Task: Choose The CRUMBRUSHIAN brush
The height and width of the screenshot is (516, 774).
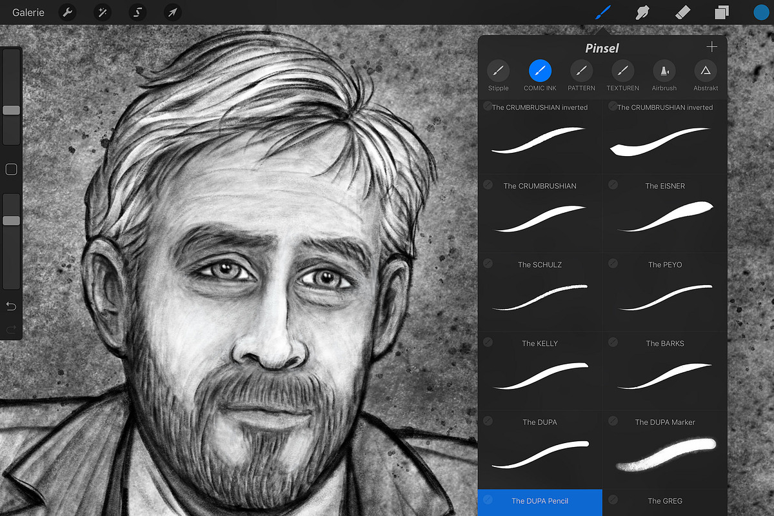Action: 540,213
